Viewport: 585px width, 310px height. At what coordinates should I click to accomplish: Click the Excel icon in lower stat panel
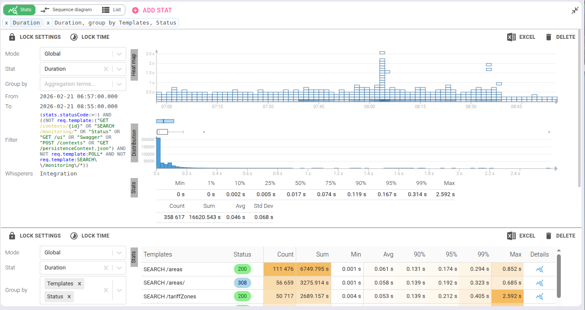tap(511, 236)
